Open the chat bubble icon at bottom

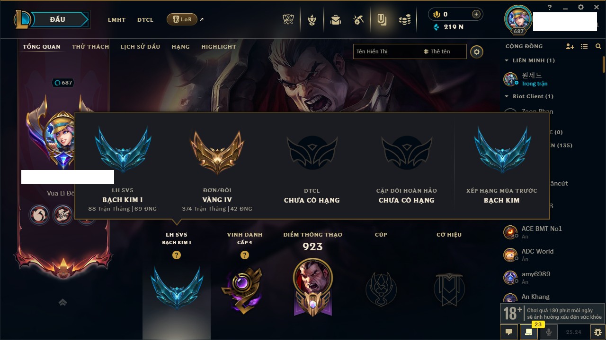[x=509, y=332]
